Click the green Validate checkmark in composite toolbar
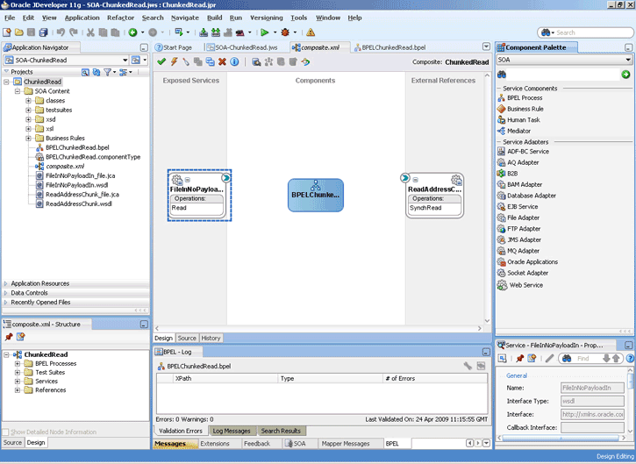Screen dimensions: 636x464 coord(161,62)
